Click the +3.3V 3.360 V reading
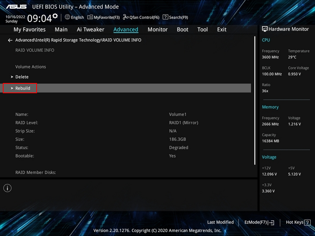The image size is (315, 236). pos(268,191)
